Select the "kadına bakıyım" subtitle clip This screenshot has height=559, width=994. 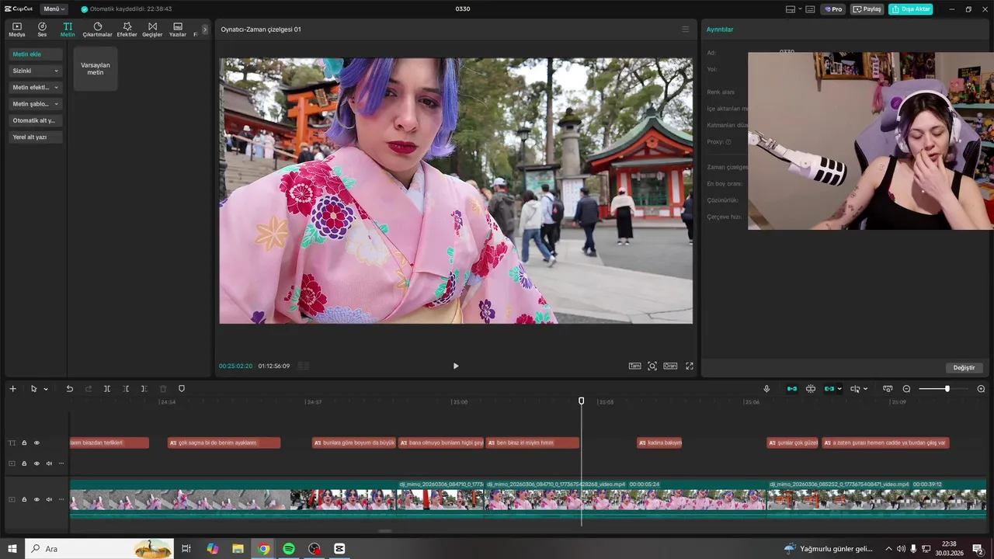point(660,443)
